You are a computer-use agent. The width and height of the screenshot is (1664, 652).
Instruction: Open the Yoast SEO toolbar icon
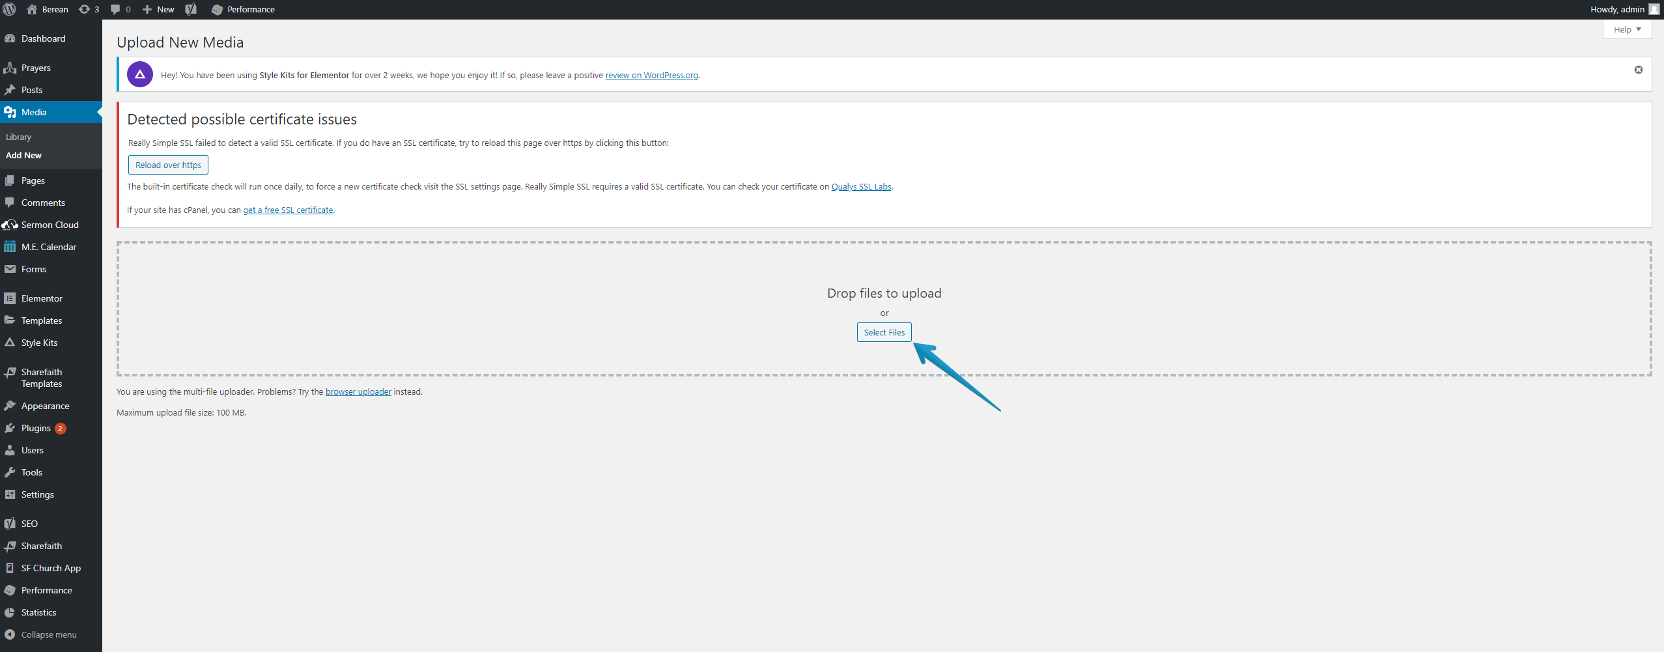click(191, 9)
